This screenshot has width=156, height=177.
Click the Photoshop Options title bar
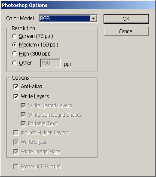[x=78, y=5]
